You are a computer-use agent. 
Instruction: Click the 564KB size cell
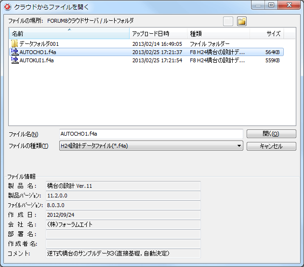pyautogui.click(x=272, y=52)
